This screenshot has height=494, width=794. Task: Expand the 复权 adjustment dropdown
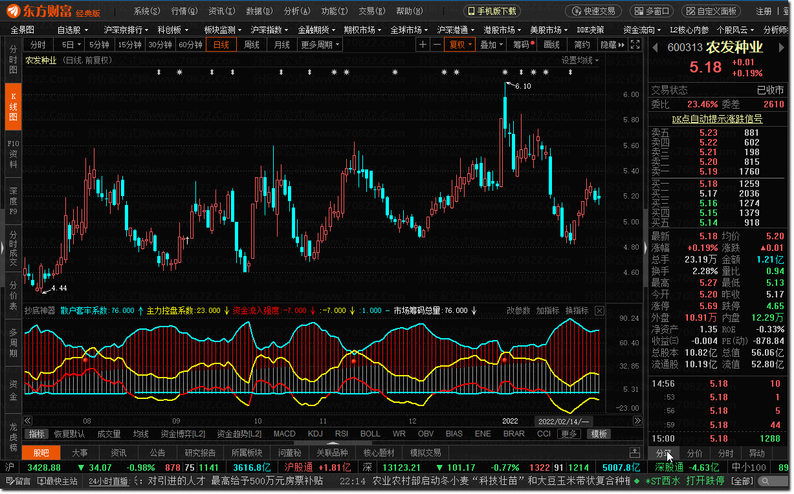click(461, 45)
